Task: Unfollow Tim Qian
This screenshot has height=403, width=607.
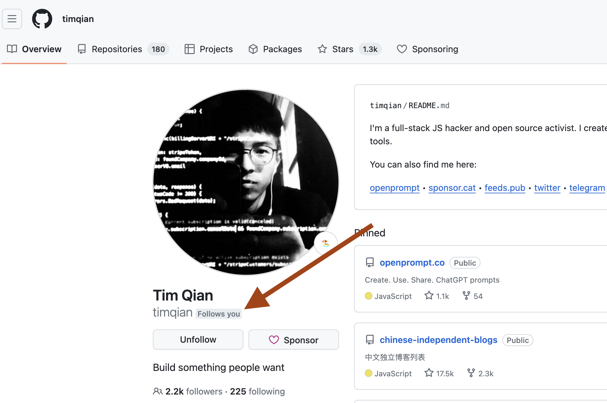Action: click(198, 340)
